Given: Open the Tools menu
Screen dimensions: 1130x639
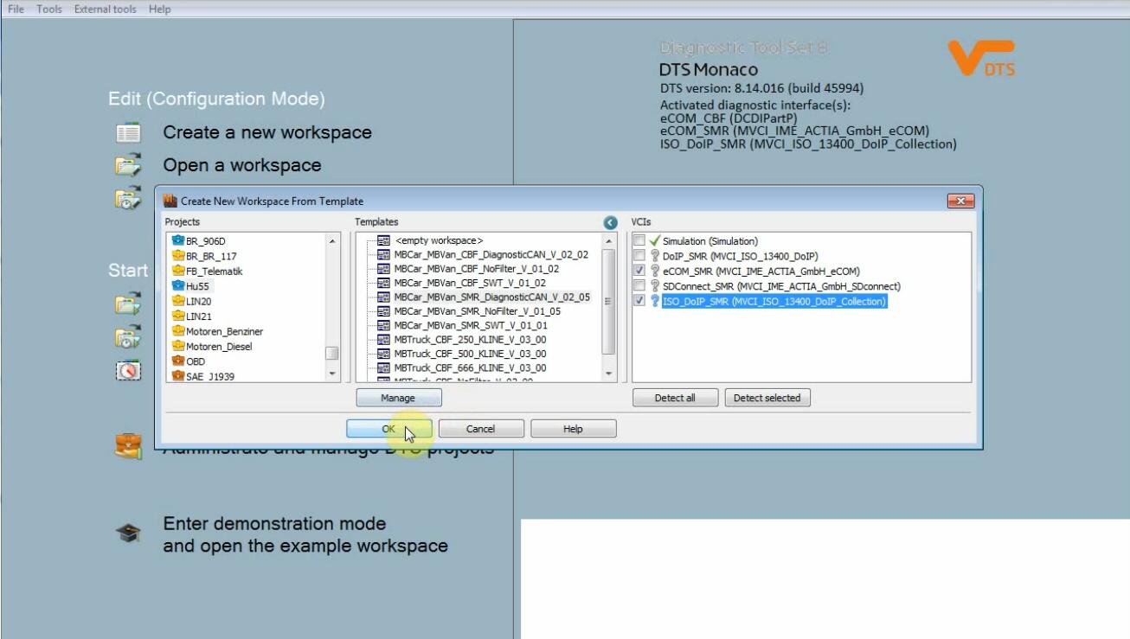Looking at the screenshot, I should pos(48,9).
